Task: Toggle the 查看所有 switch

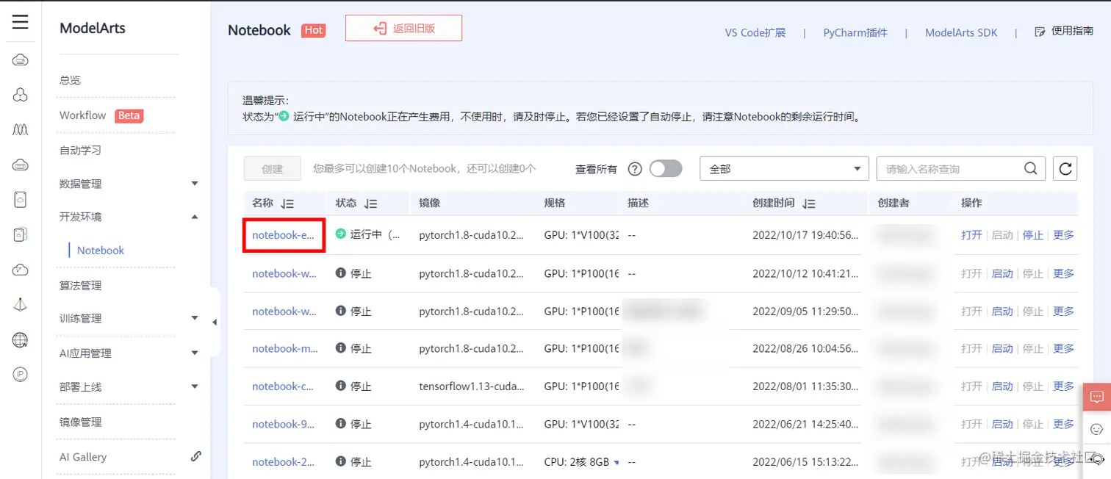Action: [x=666, y=168]
